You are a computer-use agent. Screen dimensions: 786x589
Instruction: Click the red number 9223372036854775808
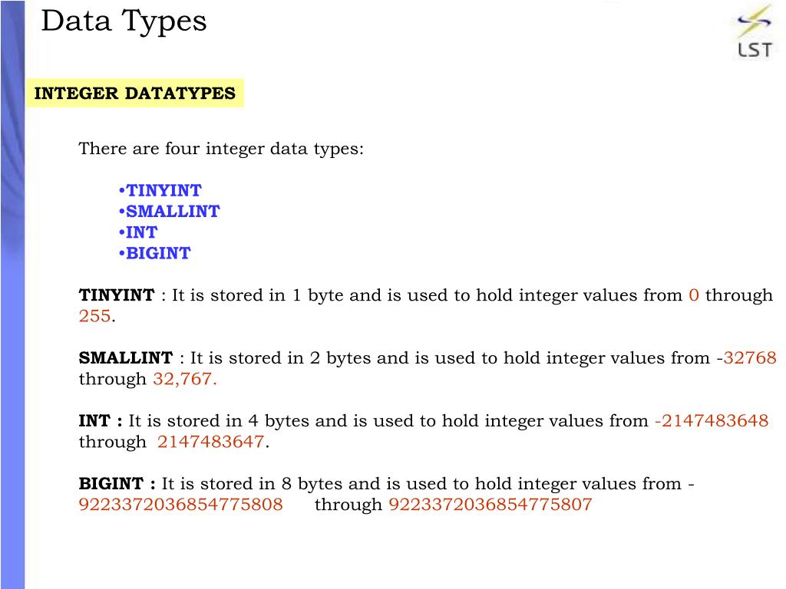181,505
